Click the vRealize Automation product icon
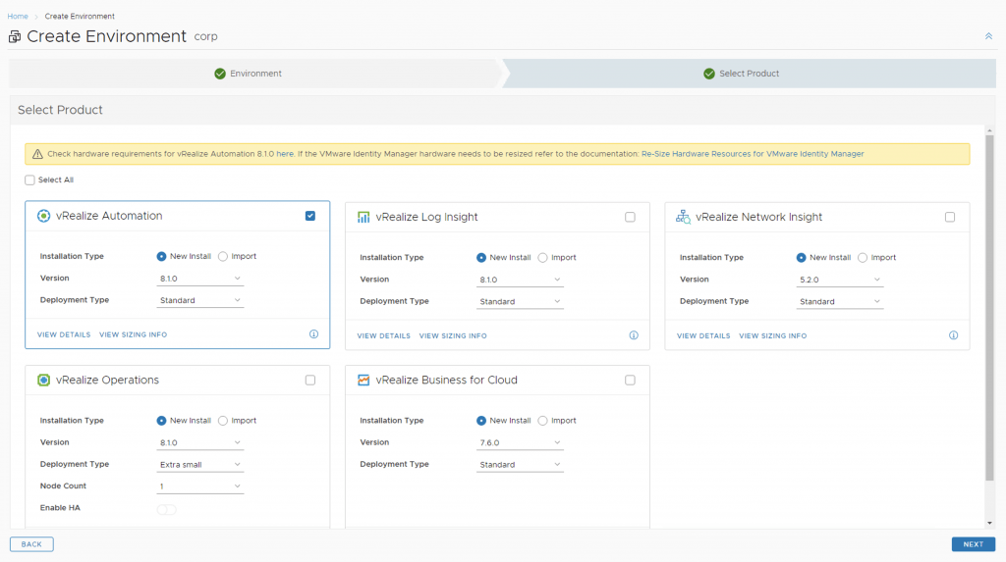1006x562 pixels. [43, 216]
